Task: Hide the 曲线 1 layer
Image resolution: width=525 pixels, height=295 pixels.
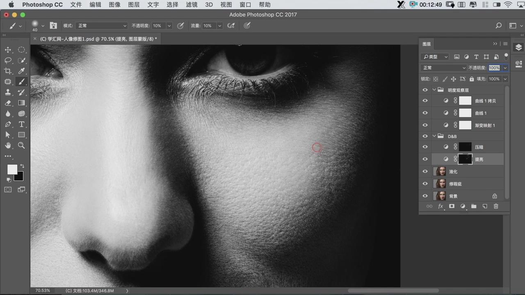Action: [x=425, y=113]
